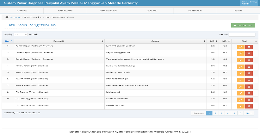Sort table by Gejala column
Image resolution: width=260 pixels, height=136 pixels.
coord(155,41)
